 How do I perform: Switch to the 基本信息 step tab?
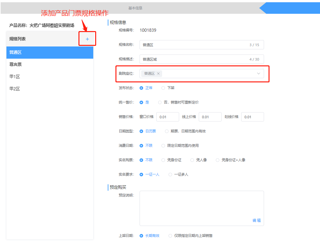[x=135, y=8]
